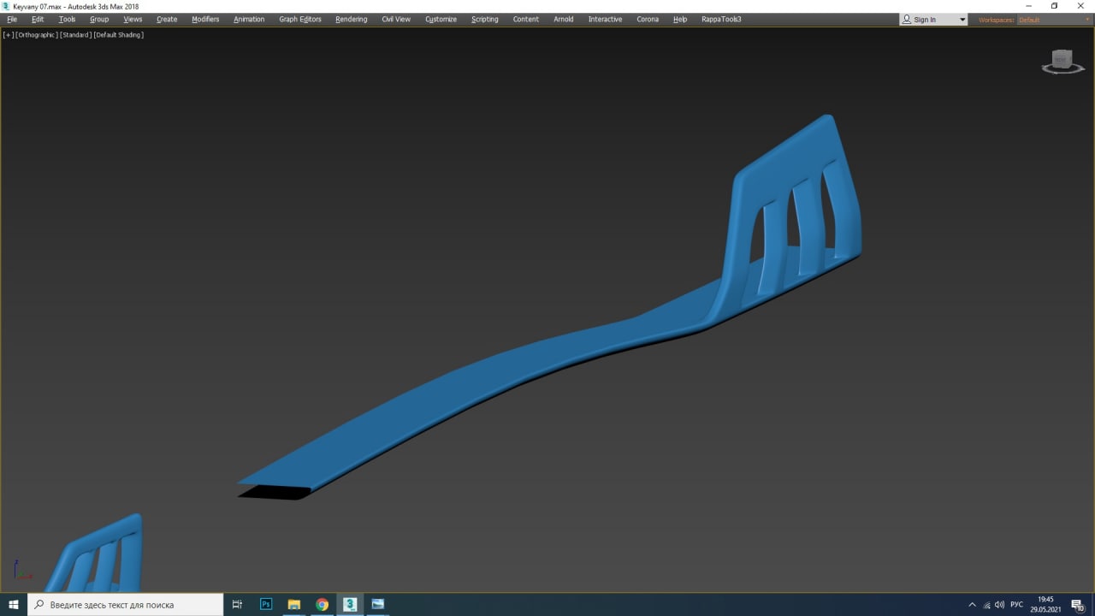Open the RappaTools3 menu
The width and height of the screenshot is (1095, 616).
click(721, 19)
